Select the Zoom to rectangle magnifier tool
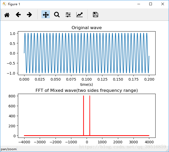This screenshot has height=152, width=169. (57, 15)
